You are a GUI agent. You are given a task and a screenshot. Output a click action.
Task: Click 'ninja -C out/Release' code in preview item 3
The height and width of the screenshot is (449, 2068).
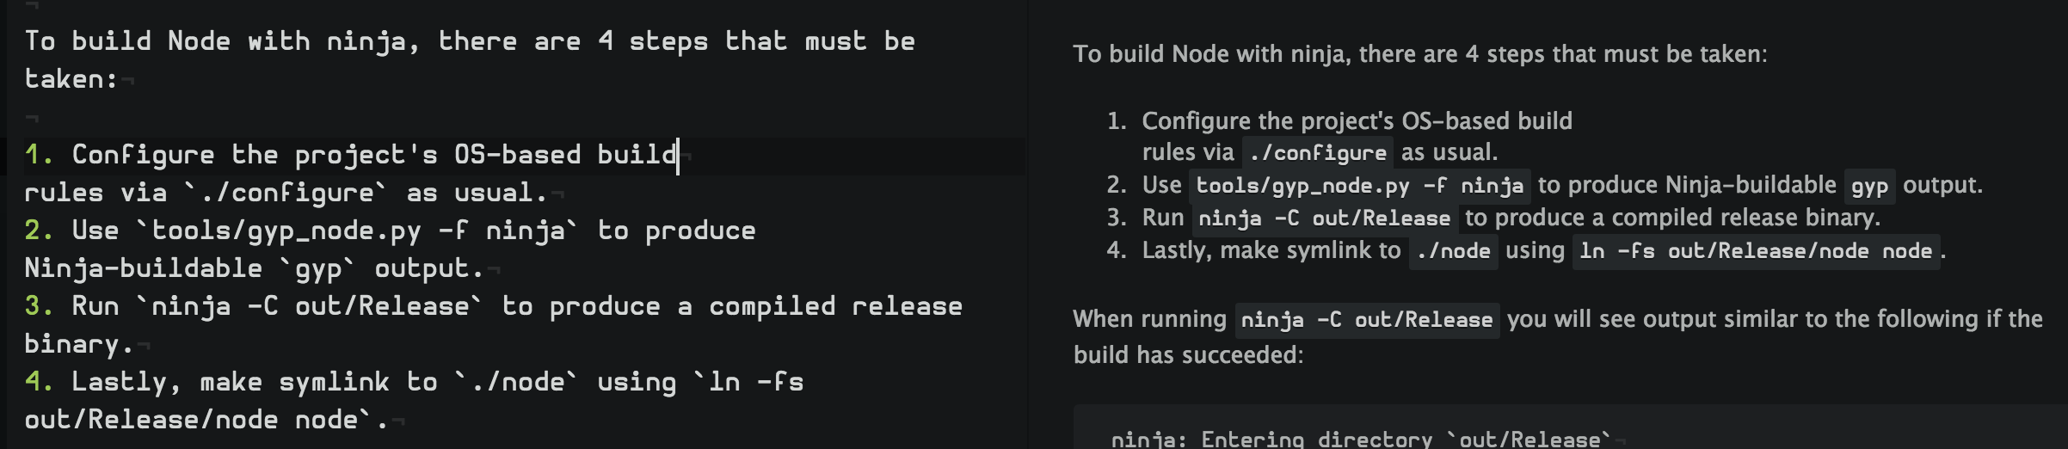coord(1324,218)
